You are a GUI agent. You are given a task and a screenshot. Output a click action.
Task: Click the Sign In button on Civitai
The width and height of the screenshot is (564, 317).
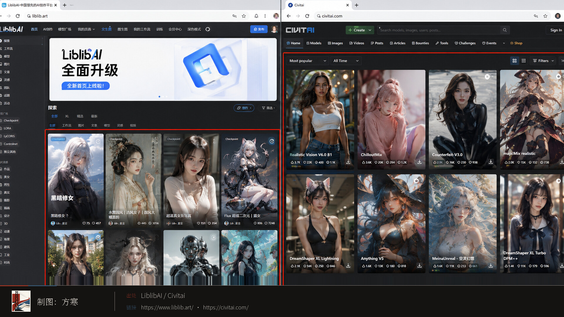click(x=556, y=30)
